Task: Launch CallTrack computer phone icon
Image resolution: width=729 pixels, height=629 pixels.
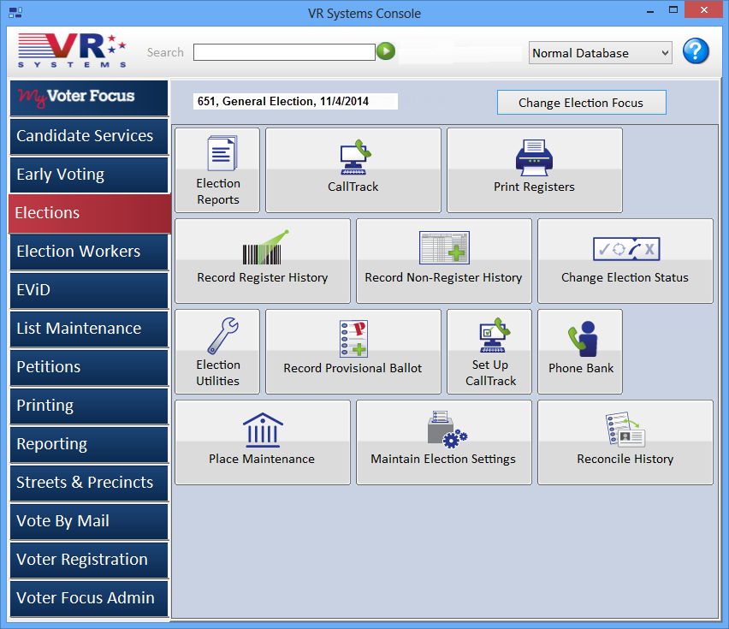Action: click(x=355, y=157)
